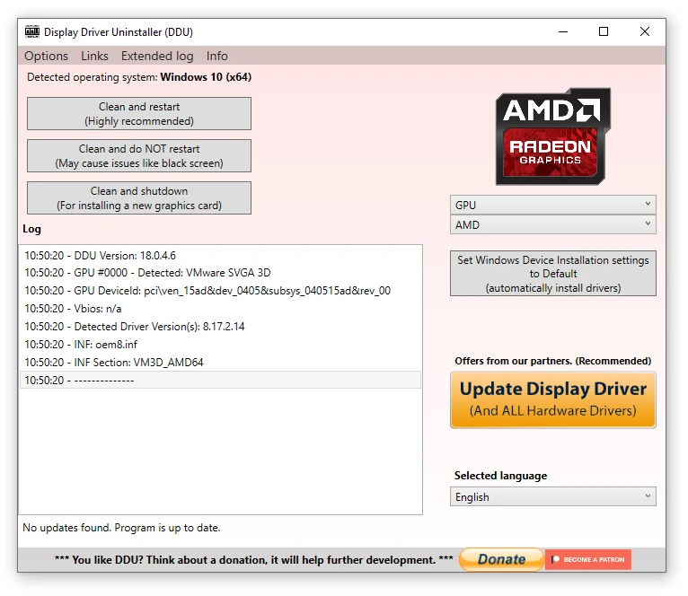Click the AMD Radeon Graphics logo

pos(553,136)
